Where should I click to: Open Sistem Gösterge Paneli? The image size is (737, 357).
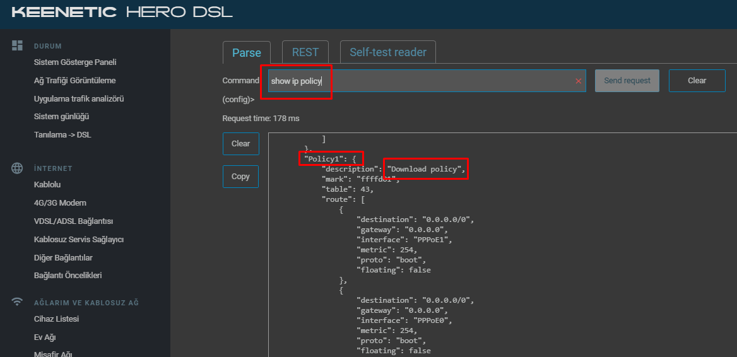[x=75, y=62]
